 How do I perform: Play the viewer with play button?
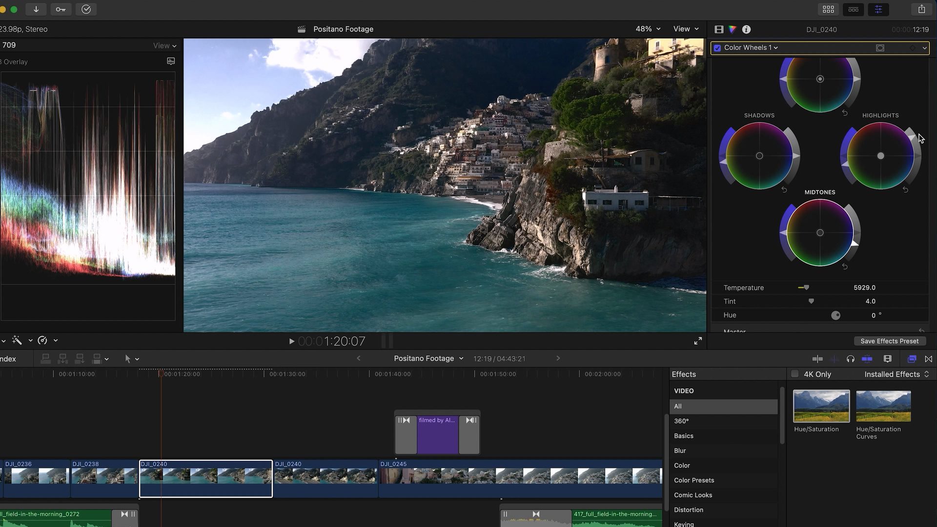coord(291,341)
